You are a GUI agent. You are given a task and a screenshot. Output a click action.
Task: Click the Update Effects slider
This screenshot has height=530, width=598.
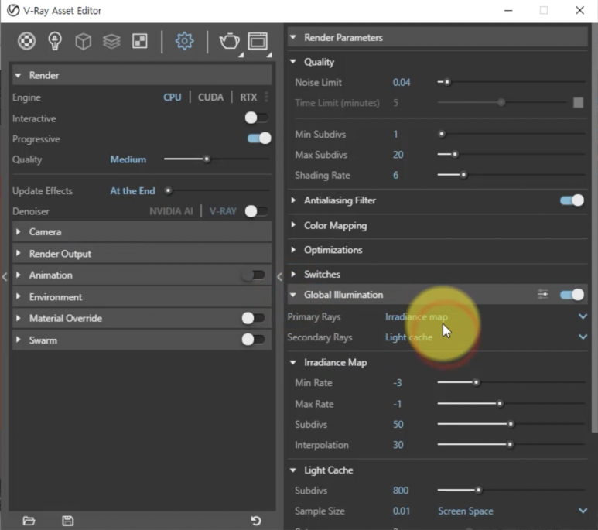pos(217,190)
